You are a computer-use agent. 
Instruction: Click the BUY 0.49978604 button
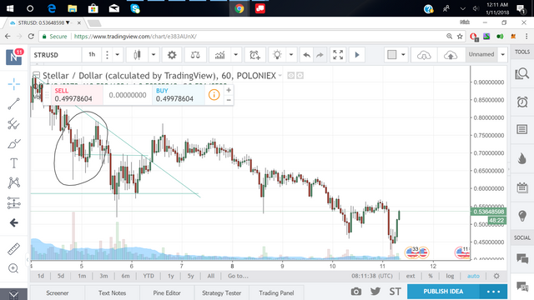[178, 95]
